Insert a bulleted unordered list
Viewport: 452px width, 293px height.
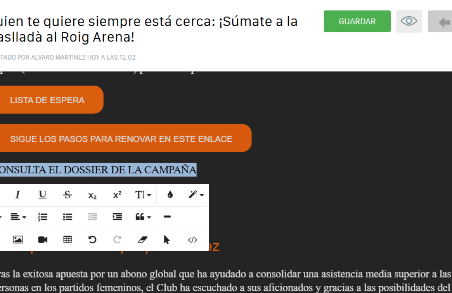(68, 217)
